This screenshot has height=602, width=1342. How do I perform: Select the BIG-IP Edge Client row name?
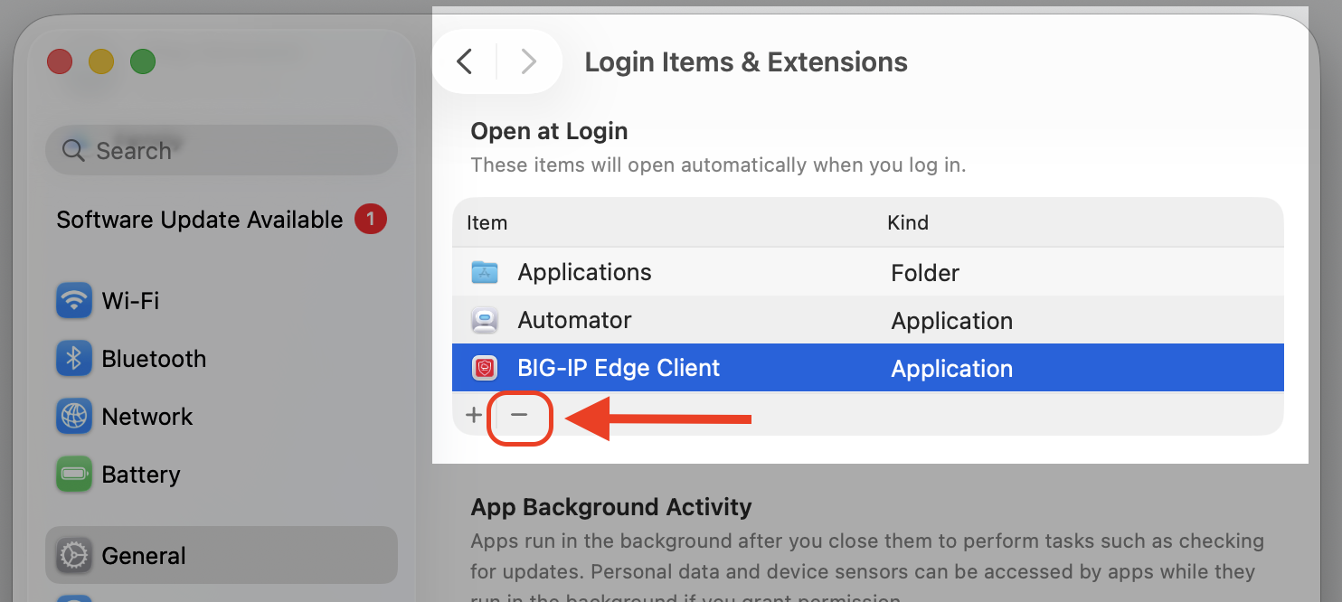[x=619, y=368]
